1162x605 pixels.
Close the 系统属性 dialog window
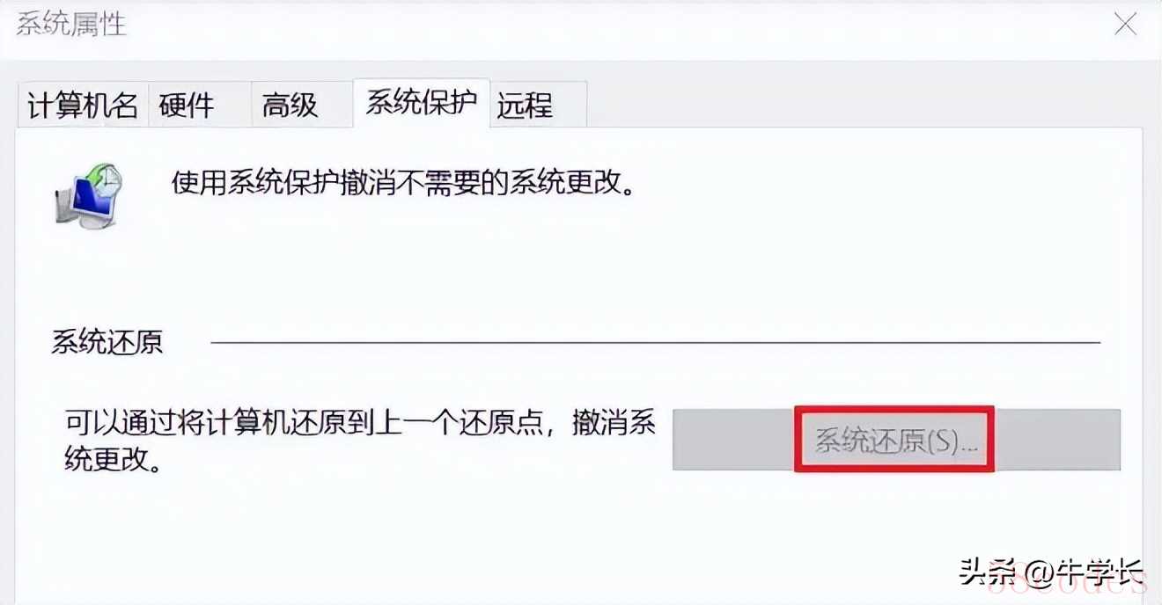tap(1125, 24)
